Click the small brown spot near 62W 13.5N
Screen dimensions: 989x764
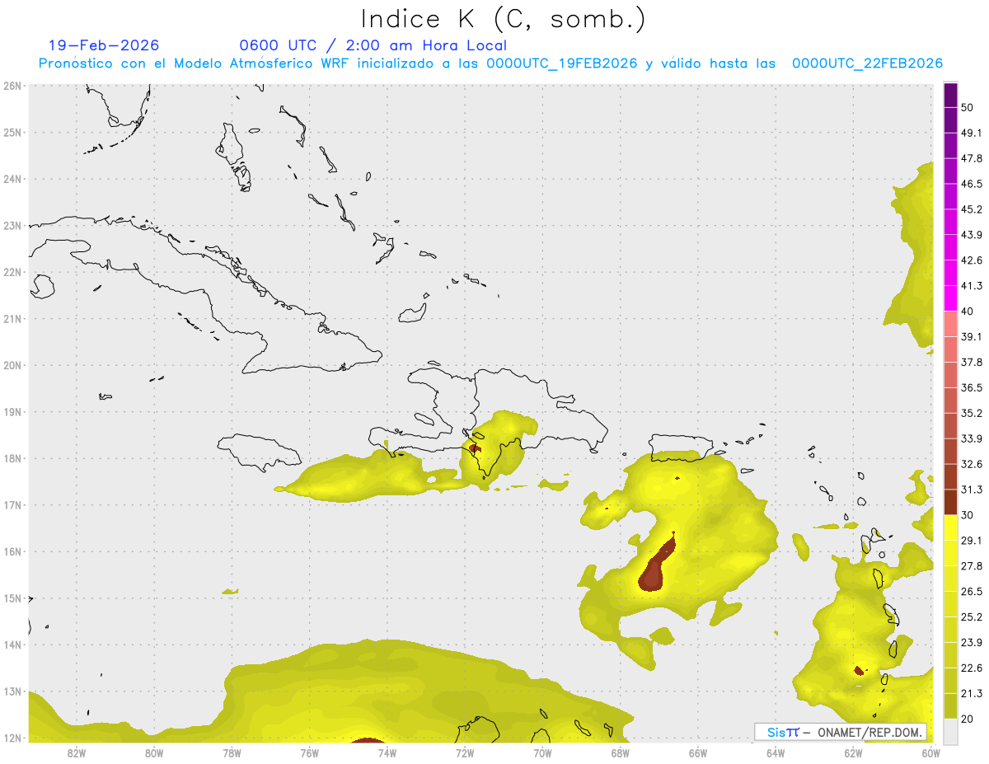(859, 670)
